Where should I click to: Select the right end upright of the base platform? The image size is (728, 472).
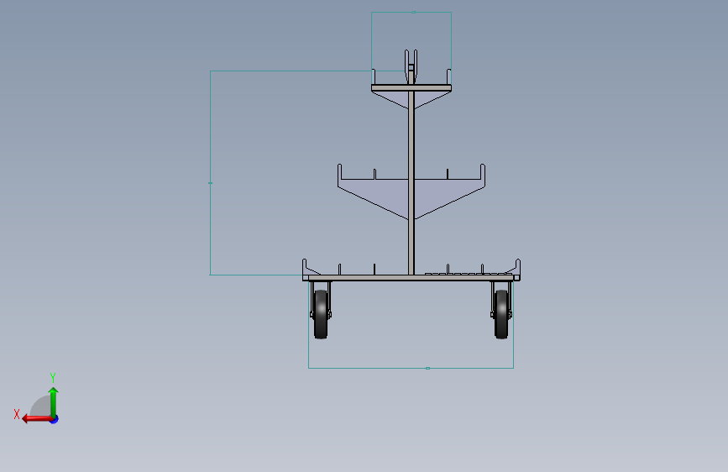pyautogui.click(x=518, y=268)
